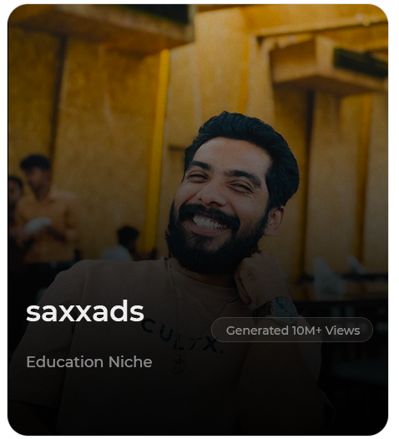
Task: Select the Generated 10M+ Views badge
Action: click(x=292, y=331)
